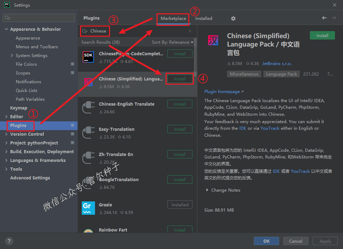
Task: Switch to the Marketplace tab
Action: point(173,19)
